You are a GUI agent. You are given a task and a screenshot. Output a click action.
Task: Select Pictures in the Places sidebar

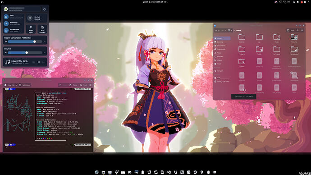pos(222,56)
